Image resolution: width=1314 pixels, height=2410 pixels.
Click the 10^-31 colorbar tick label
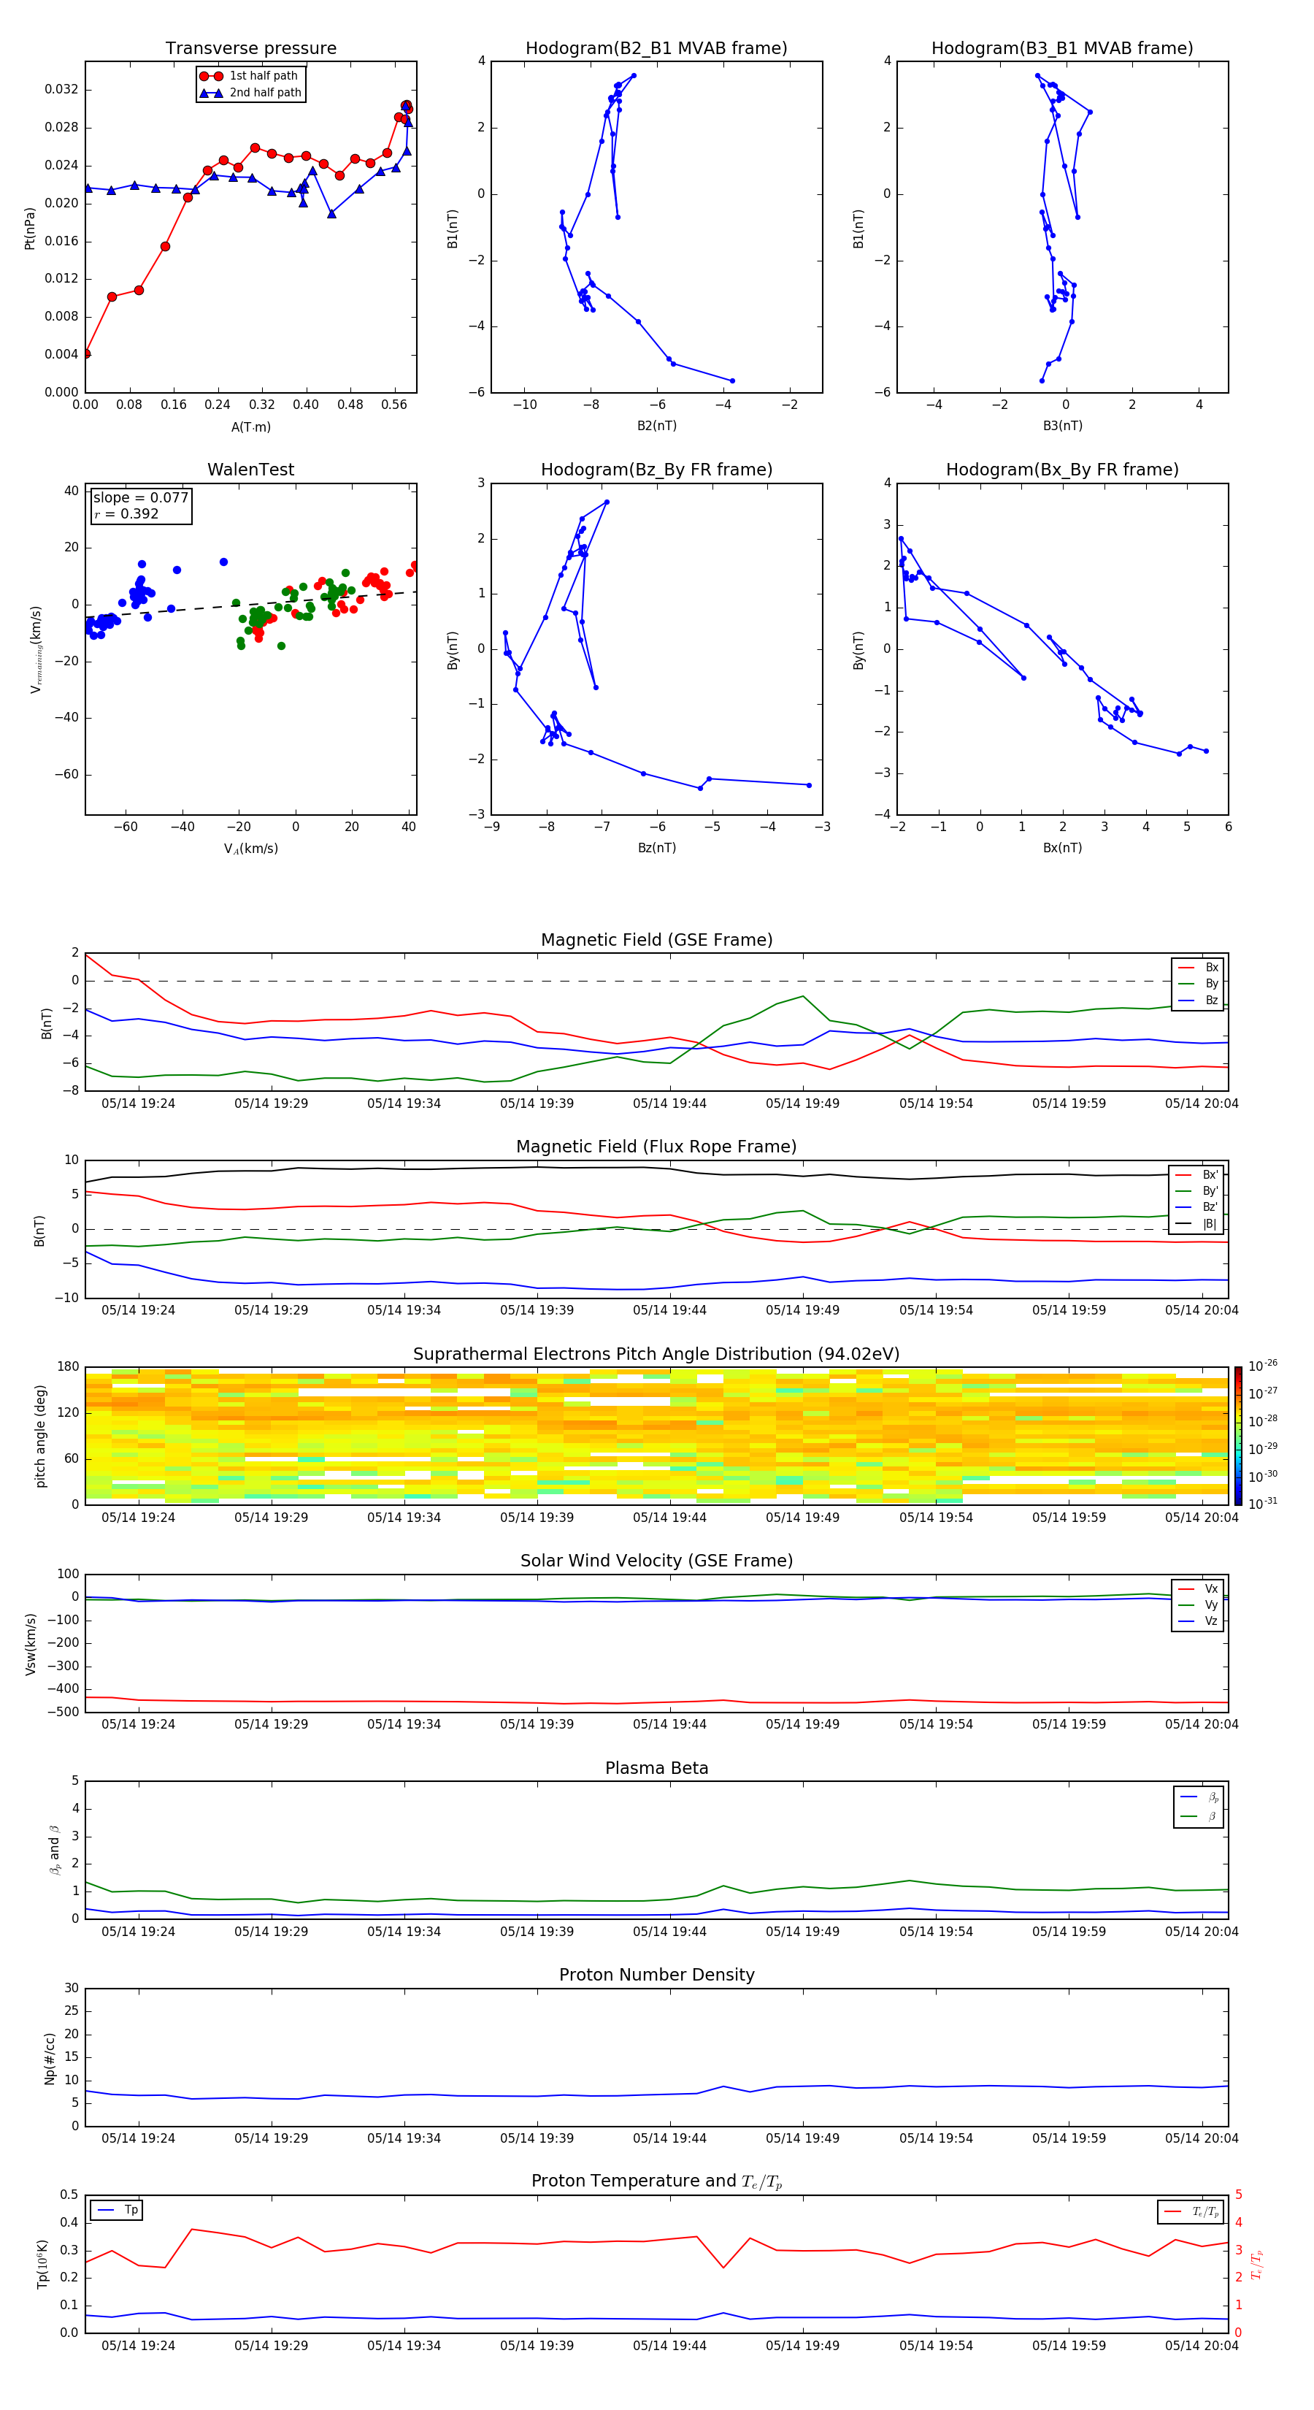tap(1263, 1504)
